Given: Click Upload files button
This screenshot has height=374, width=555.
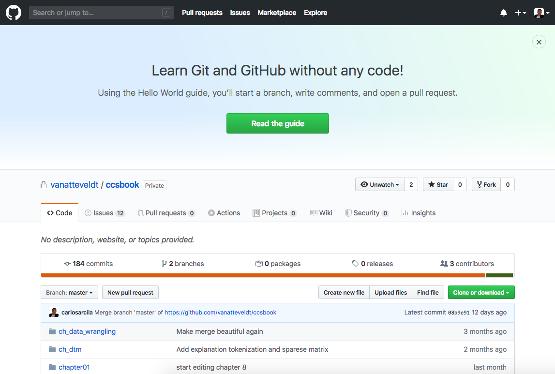Looking at the screenshot, I should coord(391,292).
